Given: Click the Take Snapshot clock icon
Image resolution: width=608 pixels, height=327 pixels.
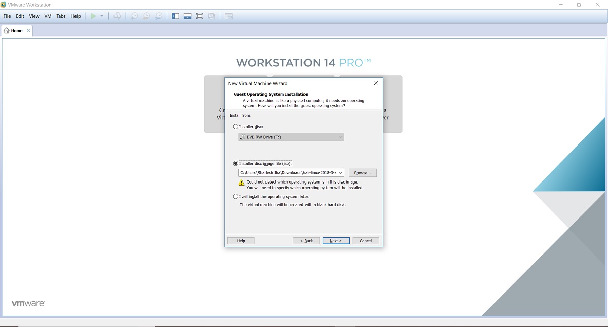Looking at the screenshot, I should click(x=134, y=16).
